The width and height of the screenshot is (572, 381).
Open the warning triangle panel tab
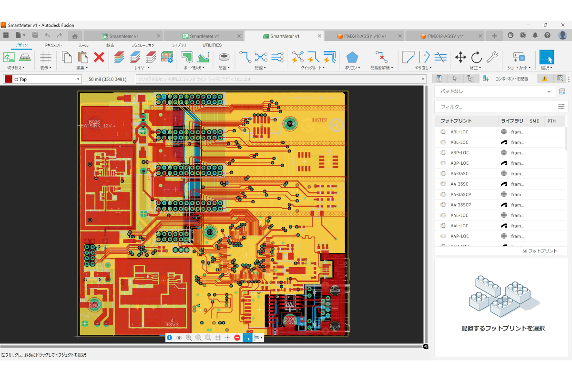click(x=544, y=79)
